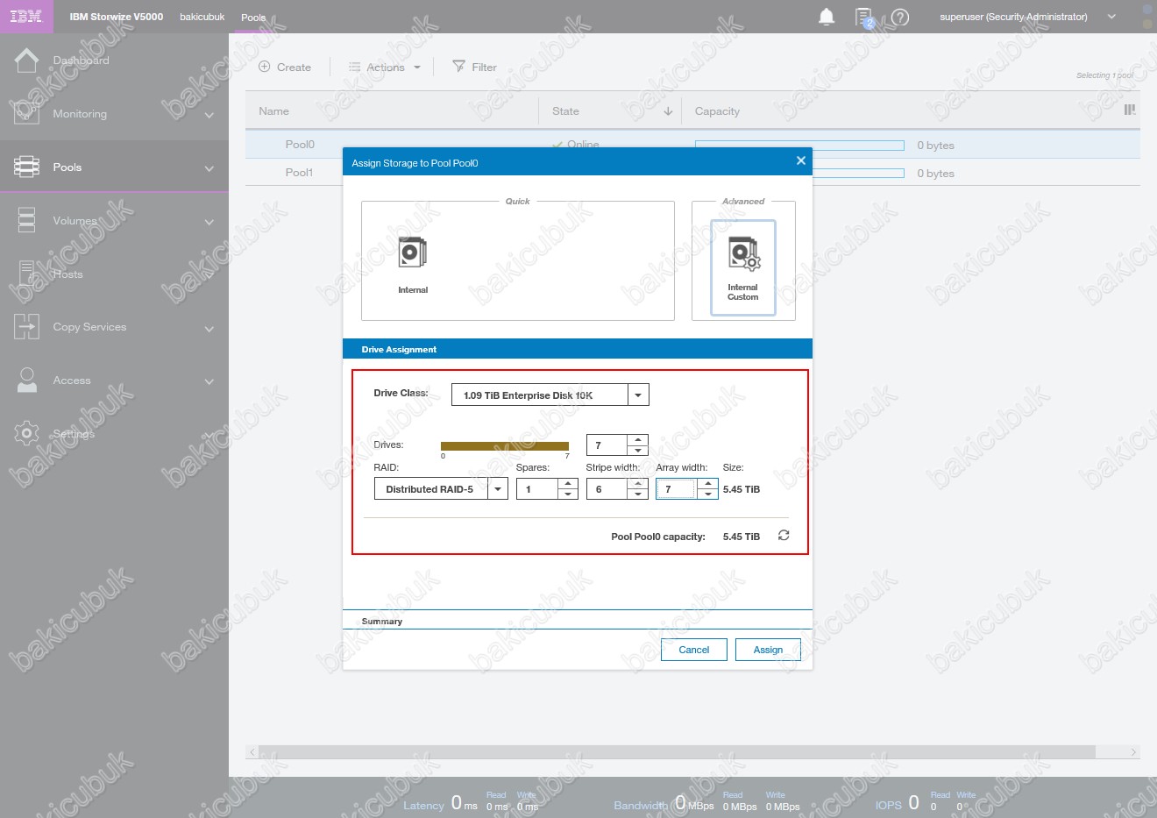Choose the Internal Custom advanced icon

743,267
